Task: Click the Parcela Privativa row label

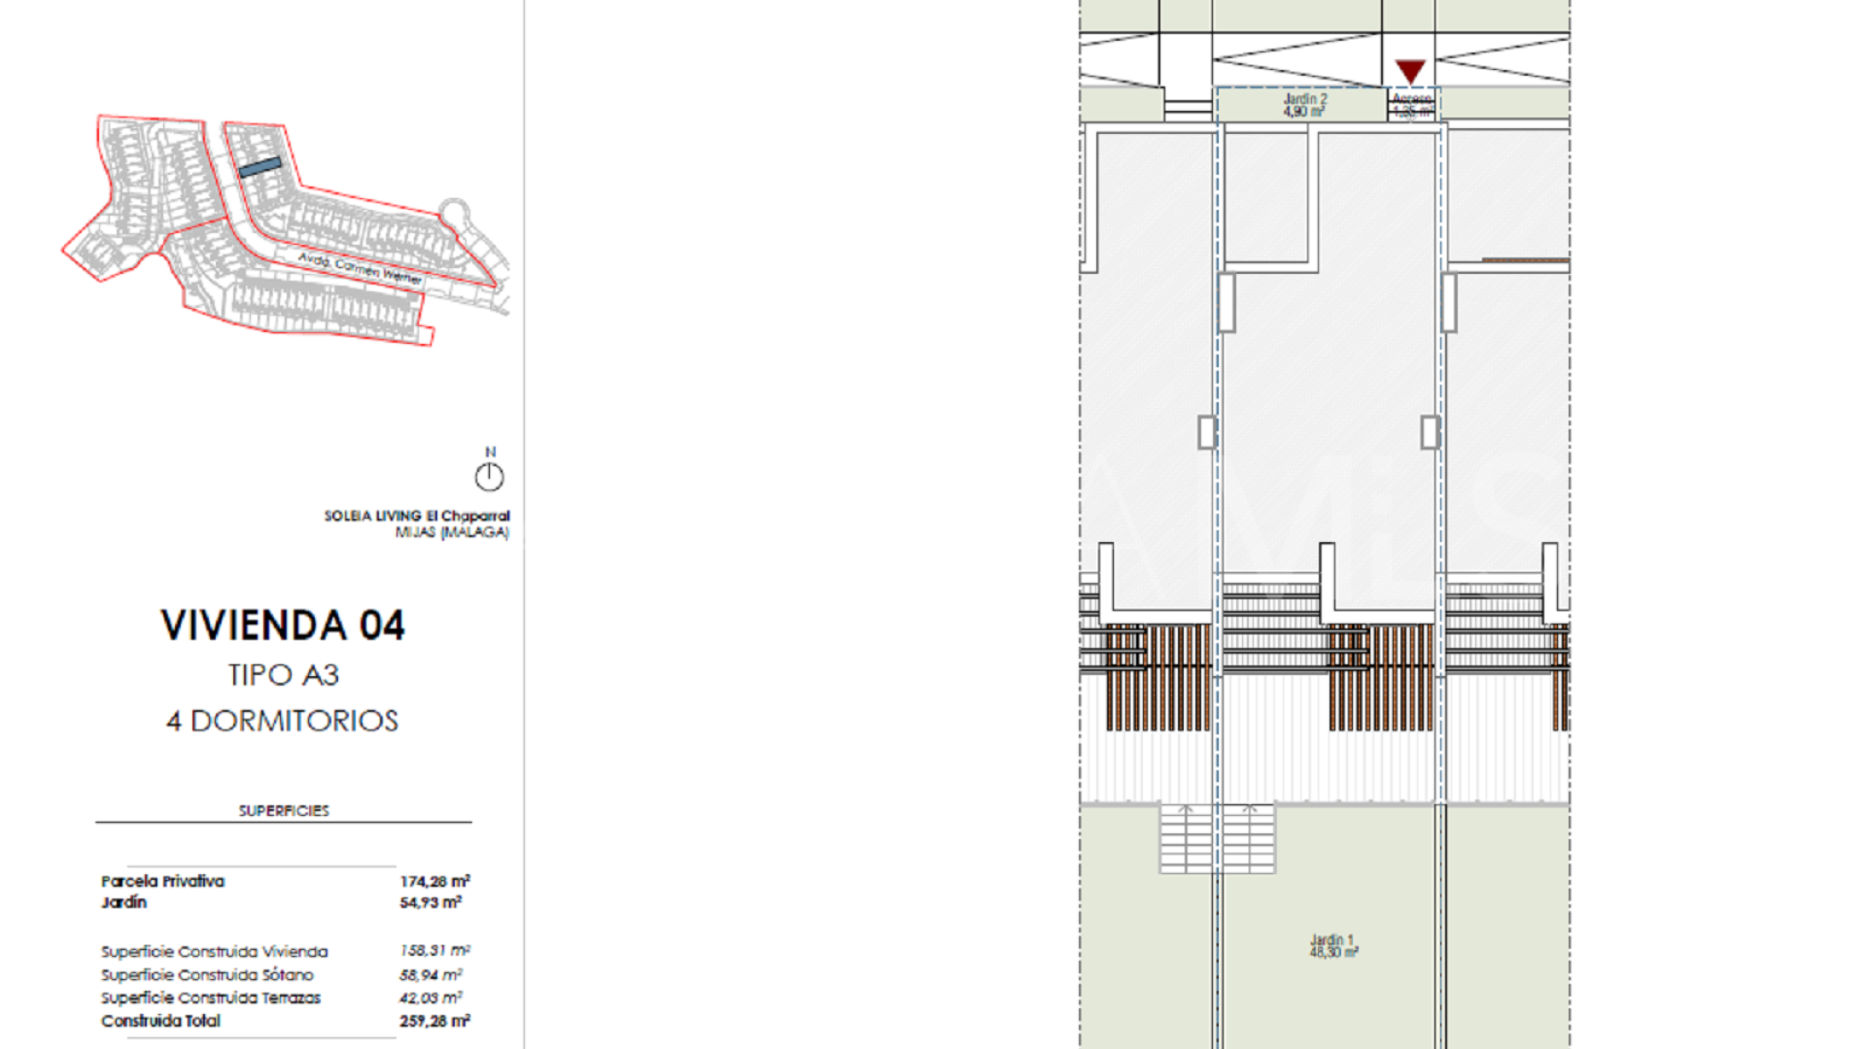Action: point(162,881)
